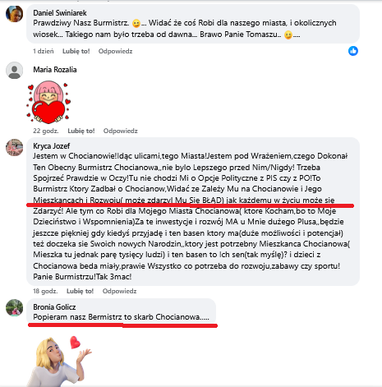Open Kryca Jozef name link
The width and height of the screenshot is (382, 387).
point(52,146)
